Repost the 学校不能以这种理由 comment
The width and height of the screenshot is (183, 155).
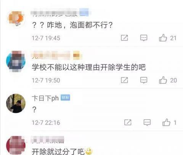(124, 80)
